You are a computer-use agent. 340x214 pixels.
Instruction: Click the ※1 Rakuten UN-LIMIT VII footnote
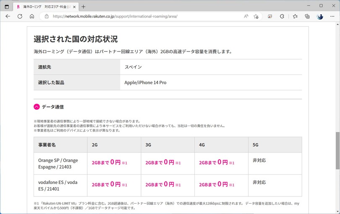point(166,206)
